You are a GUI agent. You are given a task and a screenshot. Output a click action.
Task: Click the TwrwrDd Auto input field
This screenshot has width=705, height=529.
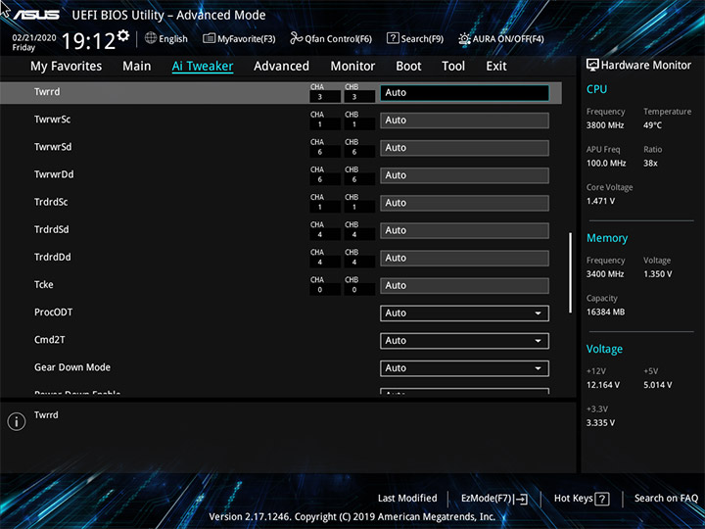pyautogui.click(x=464, y=175)
